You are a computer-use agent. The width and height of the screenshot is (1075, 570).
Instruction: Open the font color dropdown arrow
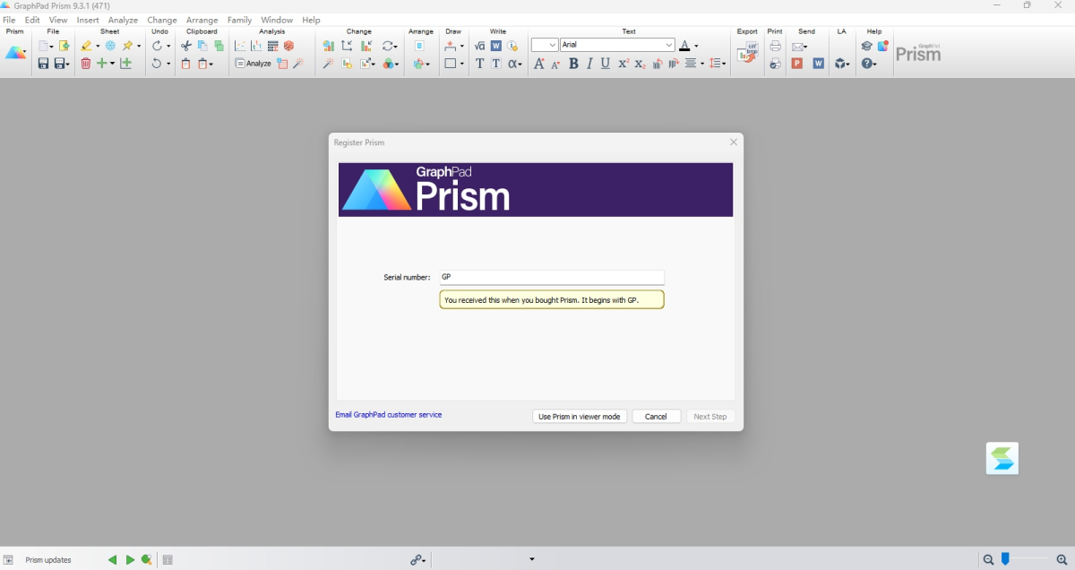click(x=696, y=45)
